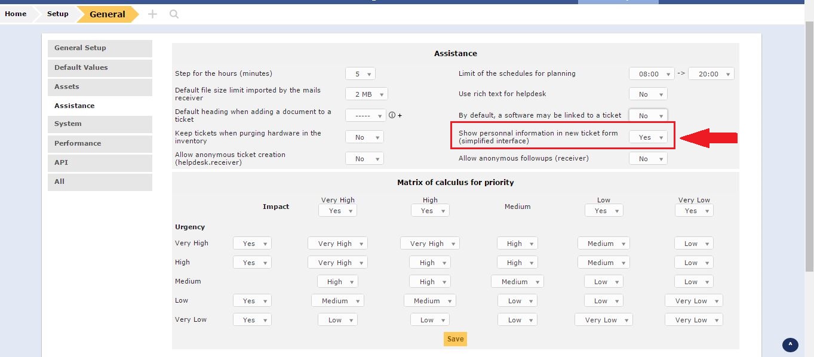Toggle the Very Low impact Yes dropdown
814x357 pixels.
[x=694, y=211]
